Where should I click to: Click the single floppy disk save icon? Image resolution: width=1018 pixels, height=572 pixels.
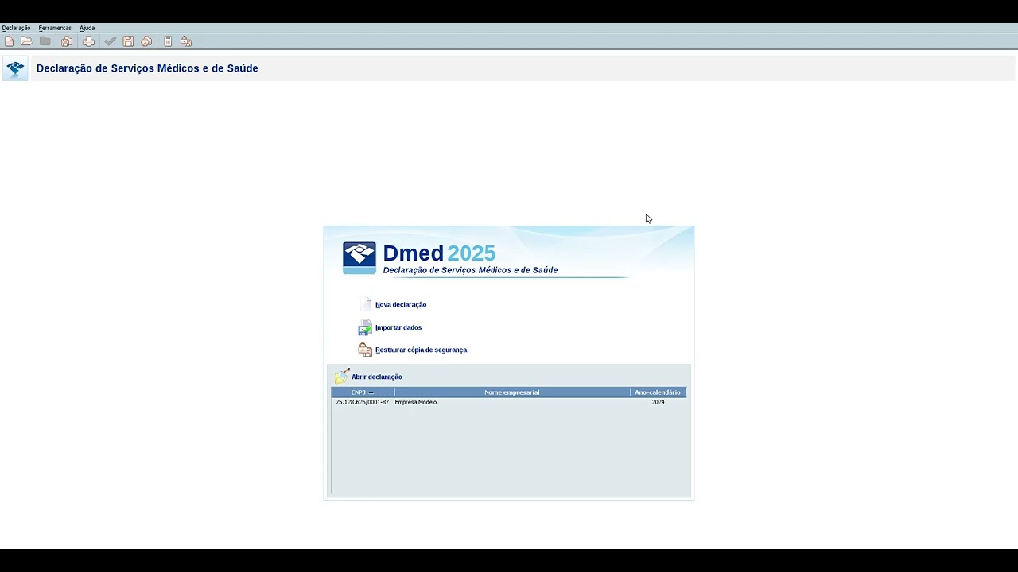tap(128, 41)
